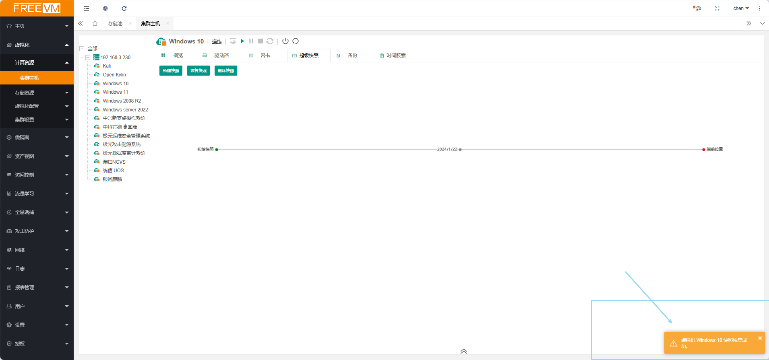Click the FREEVM logo
This screenshot has width=769, height=360.
click(37, 8)
